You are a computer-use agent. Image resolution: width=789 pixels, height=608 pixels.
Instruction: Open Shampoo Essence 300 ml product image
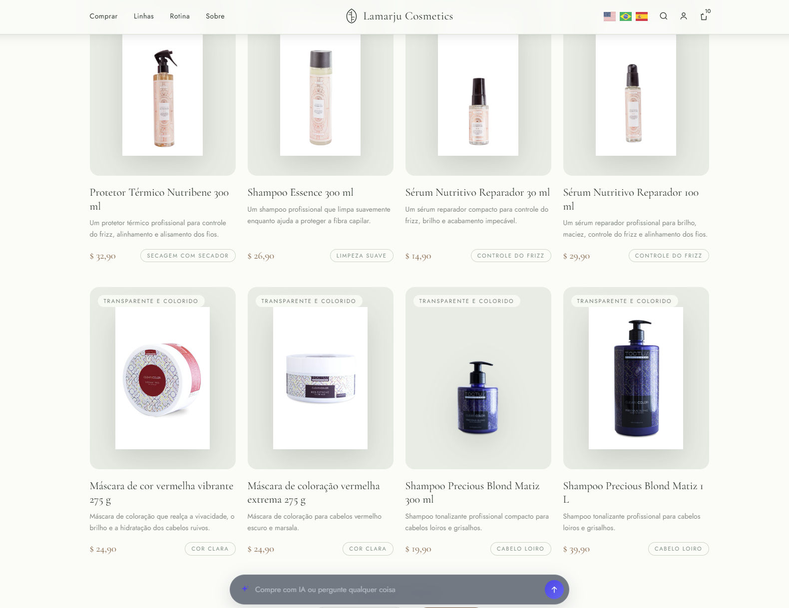coord(321,95)
